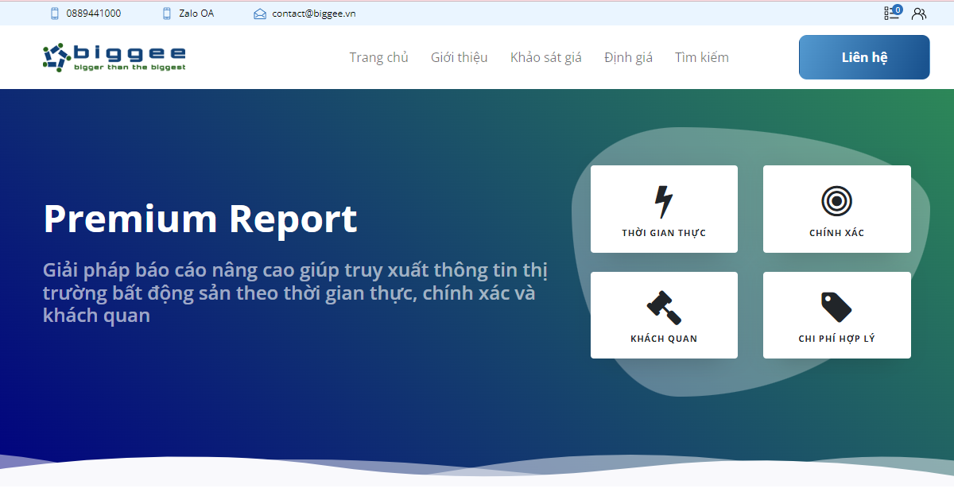Screen dimensions: 954x500
Task: Click the biggee logo
Action: [x=114, y=56]
